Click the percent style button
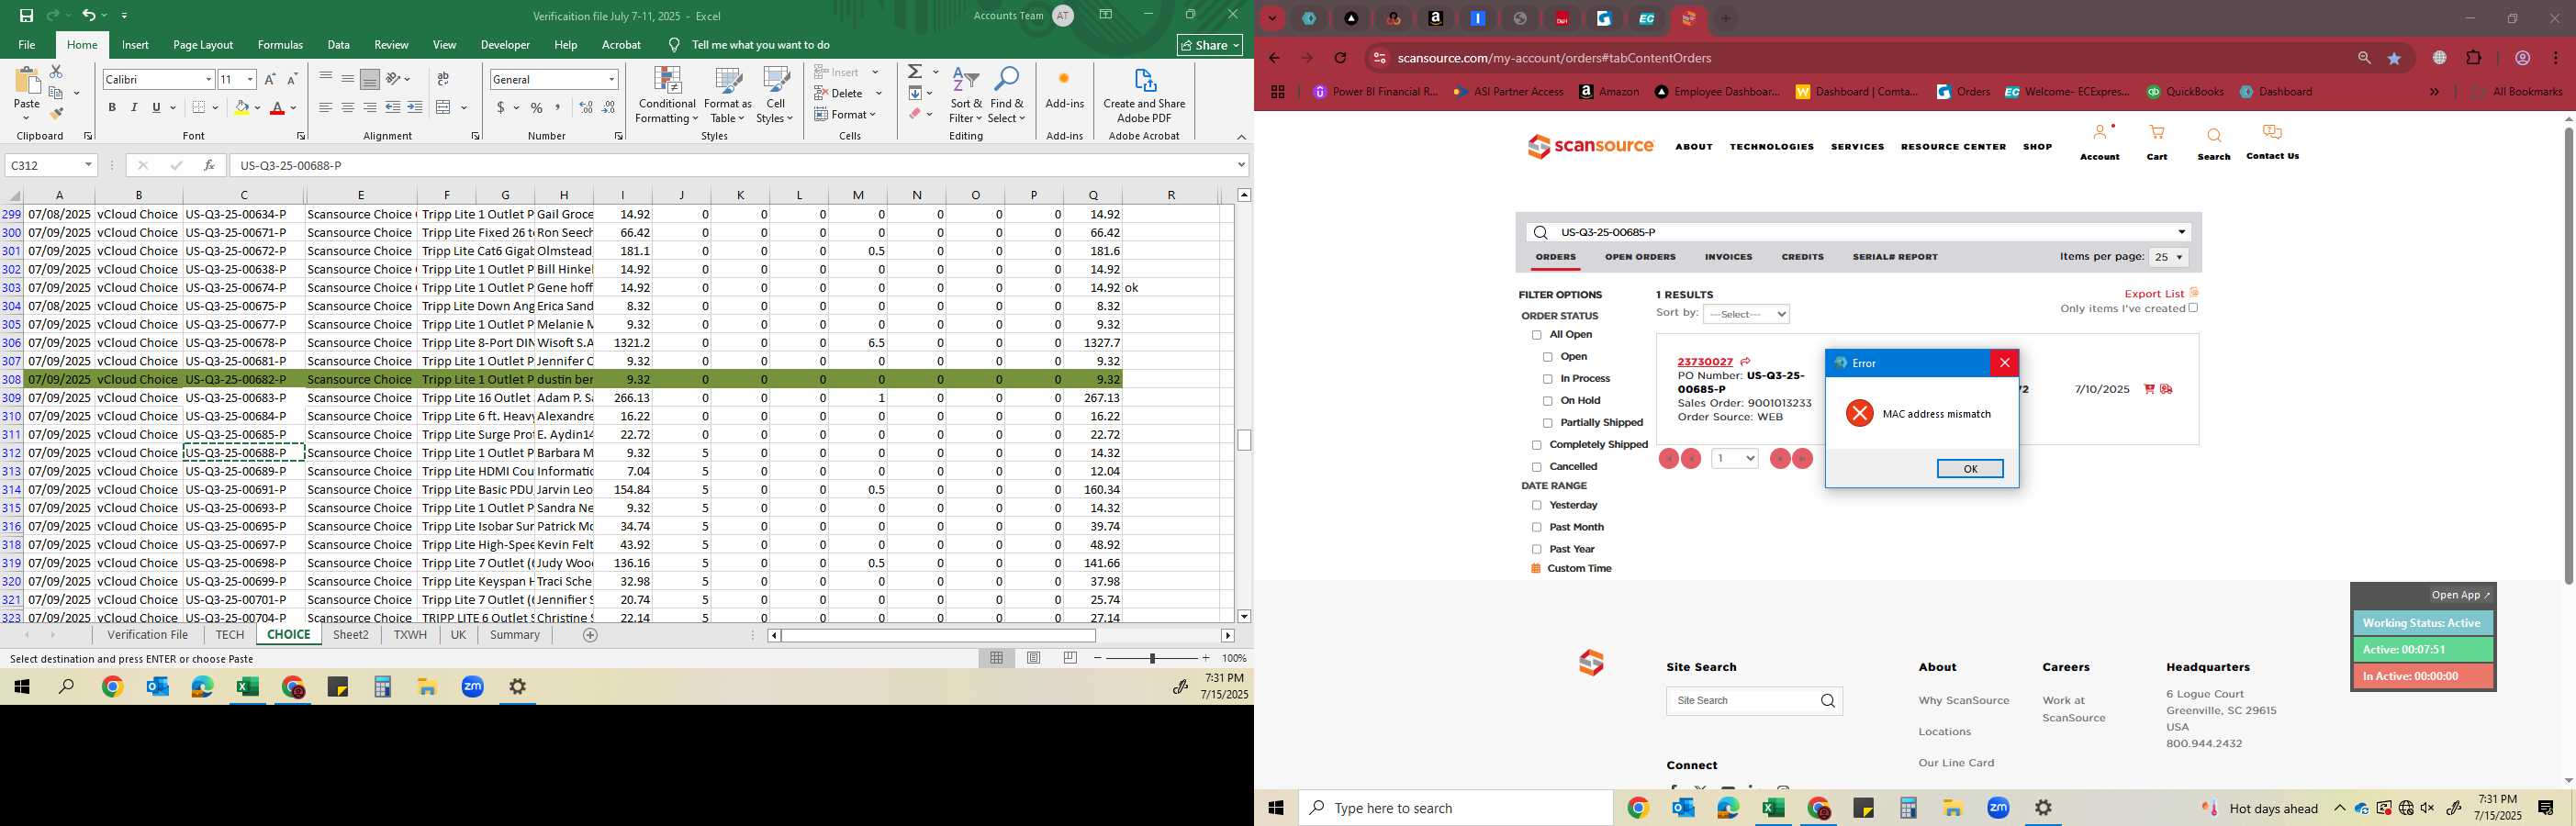The image size is (2576, 826). click(537, 107)
